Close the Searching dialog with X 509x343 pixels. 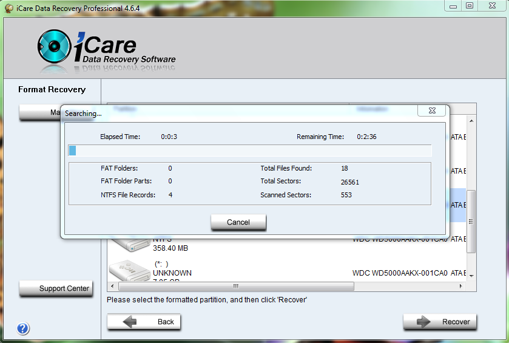click(432, 110)
